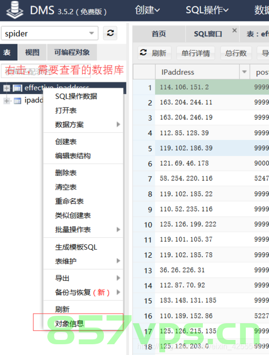Select cell 183.148.131.185

[x=202, y=301]
